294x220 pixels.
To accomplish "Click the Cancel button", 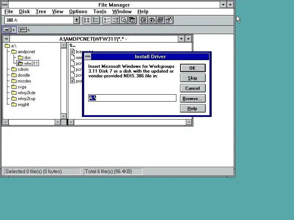I will (193, 88).
